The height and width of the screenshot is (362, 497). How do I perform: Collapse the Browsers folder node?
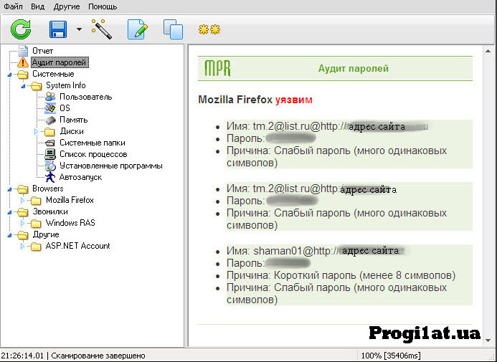(x=9, y=189)
